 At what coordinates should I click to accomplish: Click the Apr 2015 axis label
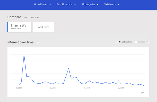click(x=87, y=88)
